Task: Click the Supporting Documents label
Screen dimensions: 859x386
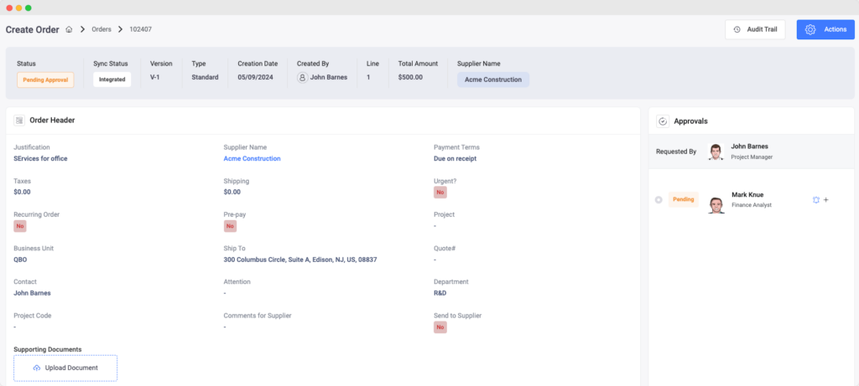Action: (48, 349)
